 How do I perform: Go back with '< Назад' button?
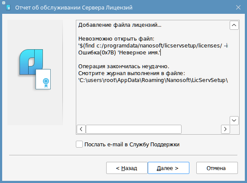pyautogui.click(x=127, y=168)
